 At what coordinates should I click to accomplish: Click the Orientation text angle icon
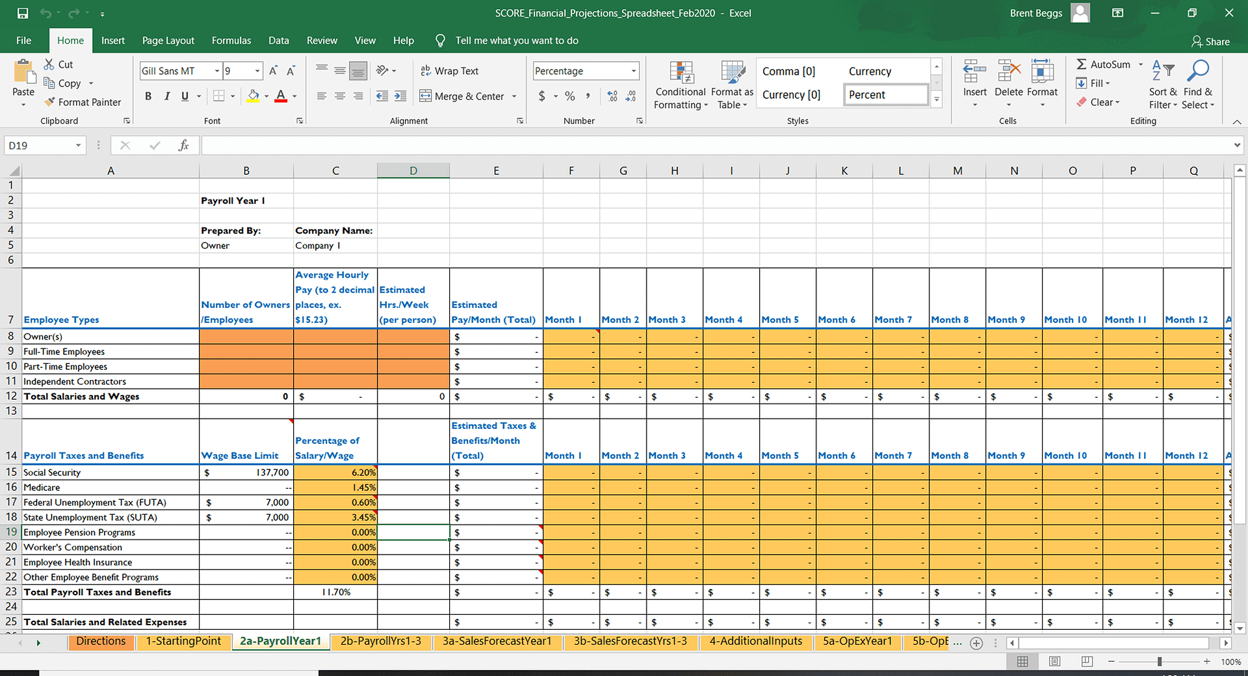pos(382,70)
